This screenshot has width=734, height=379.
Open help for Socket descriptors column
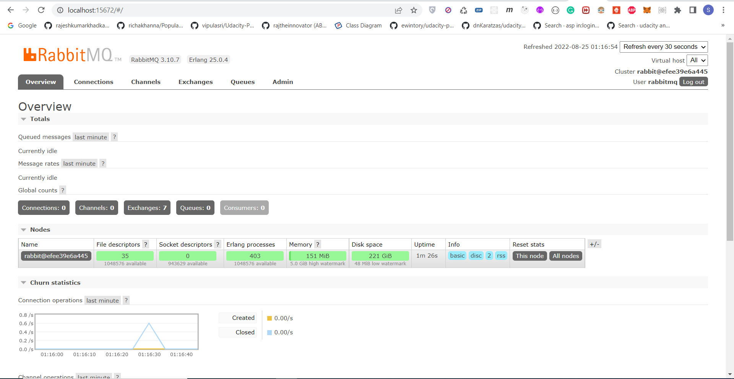(218, 244)
